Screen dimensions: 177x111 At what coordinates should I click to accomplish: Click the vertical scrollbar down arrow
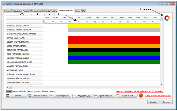[162, 85]
